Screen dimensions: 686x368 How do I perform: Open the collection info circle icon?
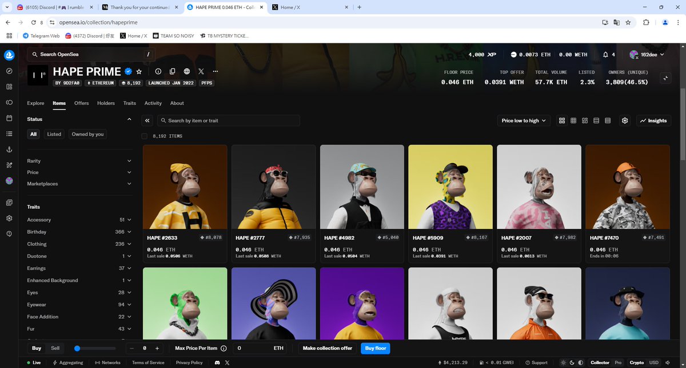pos(158,71)
